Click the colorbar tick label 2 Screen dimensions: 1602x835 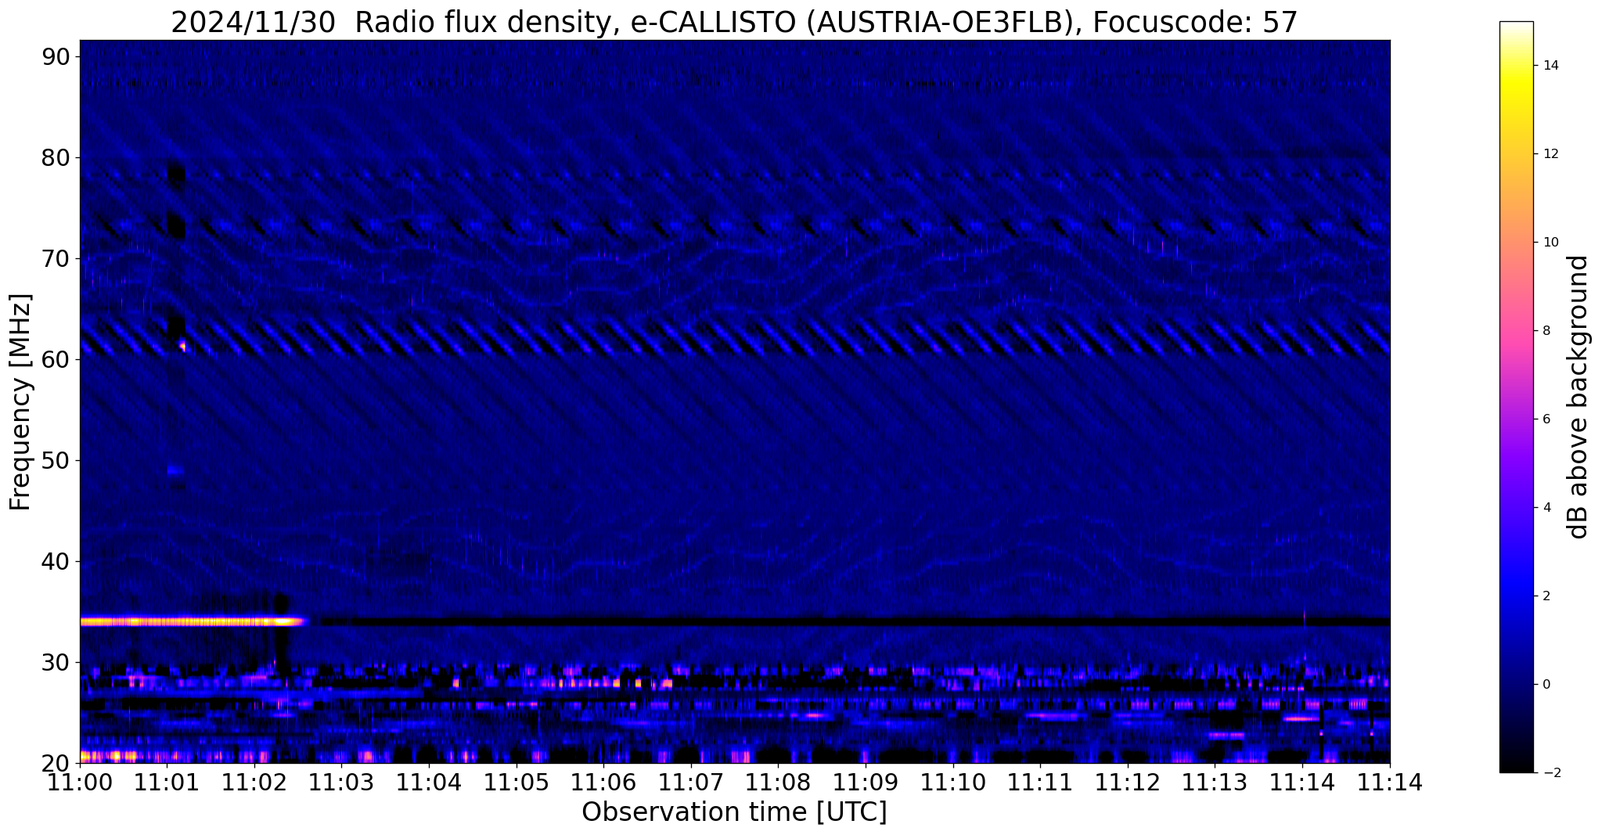tap(1546, 596)
